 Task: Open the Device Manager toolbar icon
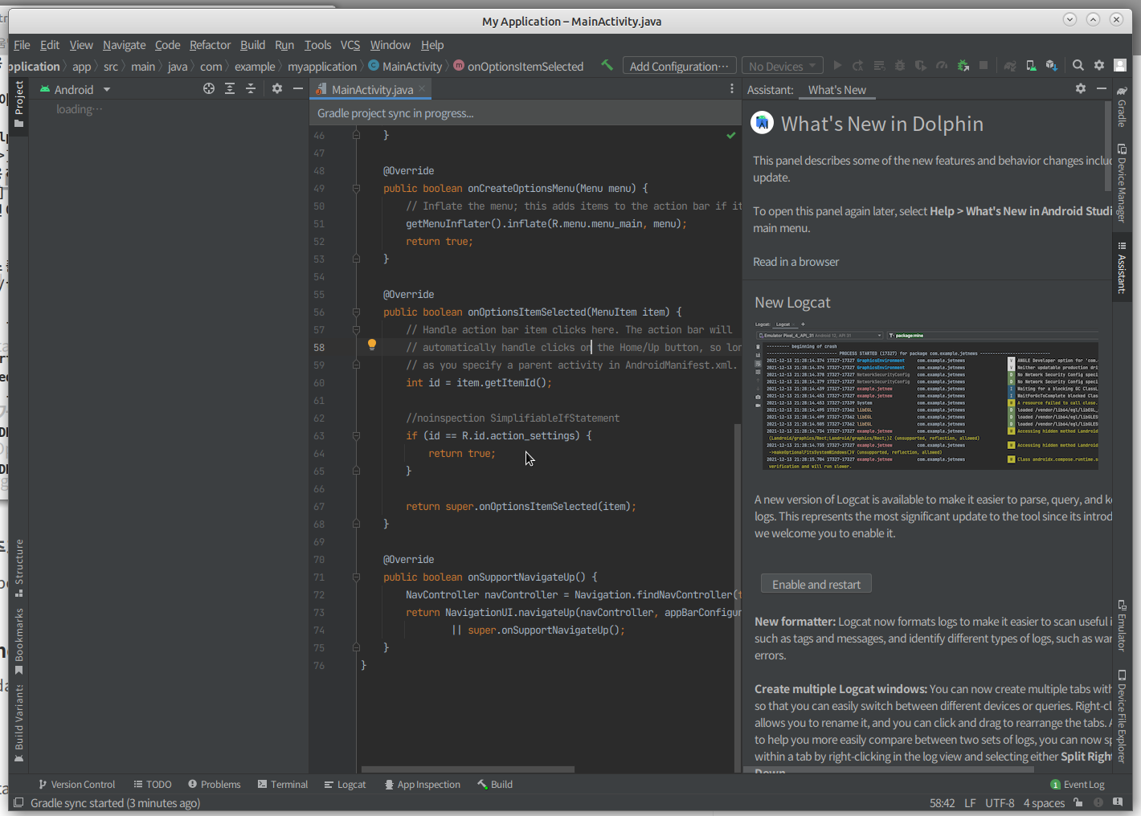[x=1031, y=66]
